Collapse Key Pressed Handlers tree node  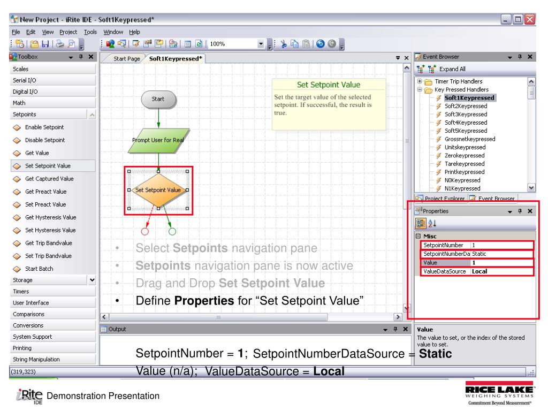pyautogui.click(x=420, y=89)
